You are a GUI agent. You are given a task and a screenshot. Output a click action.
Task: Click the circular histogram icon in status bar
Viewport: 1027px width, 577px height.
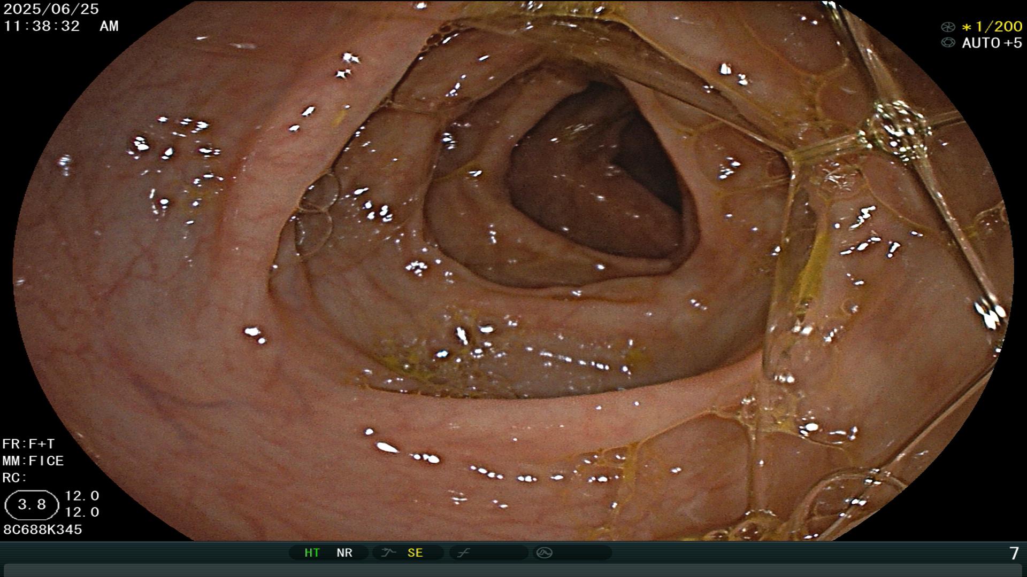click(x=544, y=552)
